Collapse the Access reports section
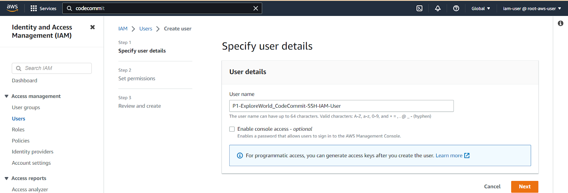Image resolution: width=568 pixels, height=193 pixels. coord(6,178)
